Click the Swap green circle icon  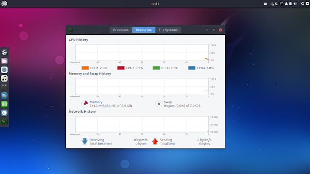pyautogui.click(x=159, y=104)
